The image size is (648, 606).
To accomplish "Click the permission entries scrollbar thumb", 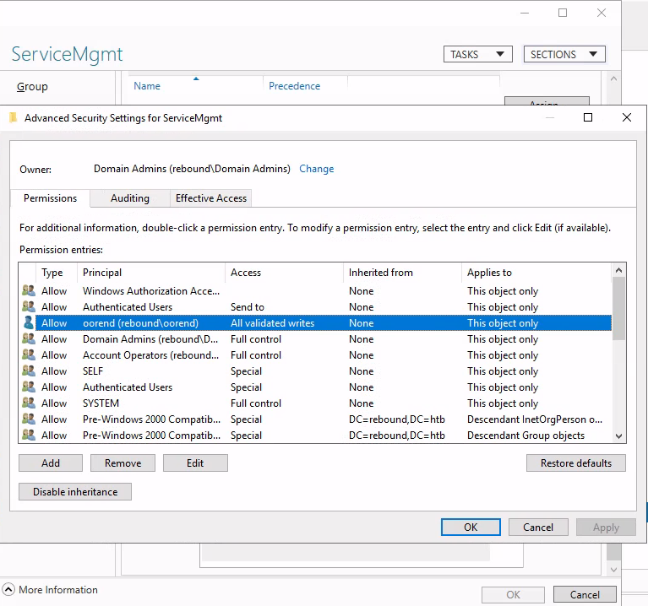I will [618, 308].
